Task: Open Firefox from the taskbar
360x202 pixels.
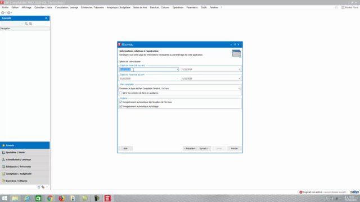Action: click(61, 198)
